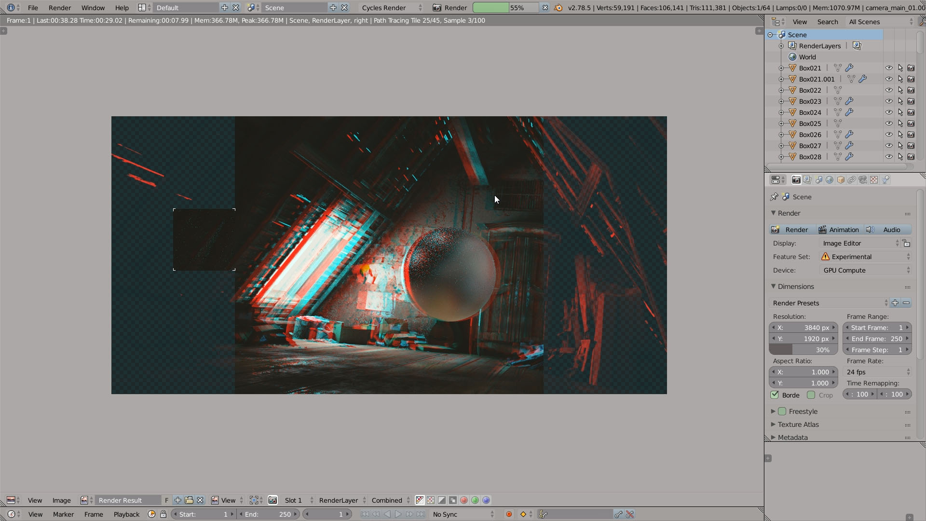Open the render engine dropdown Cycles Render
The image size is (926, 521).
(392, 8)
